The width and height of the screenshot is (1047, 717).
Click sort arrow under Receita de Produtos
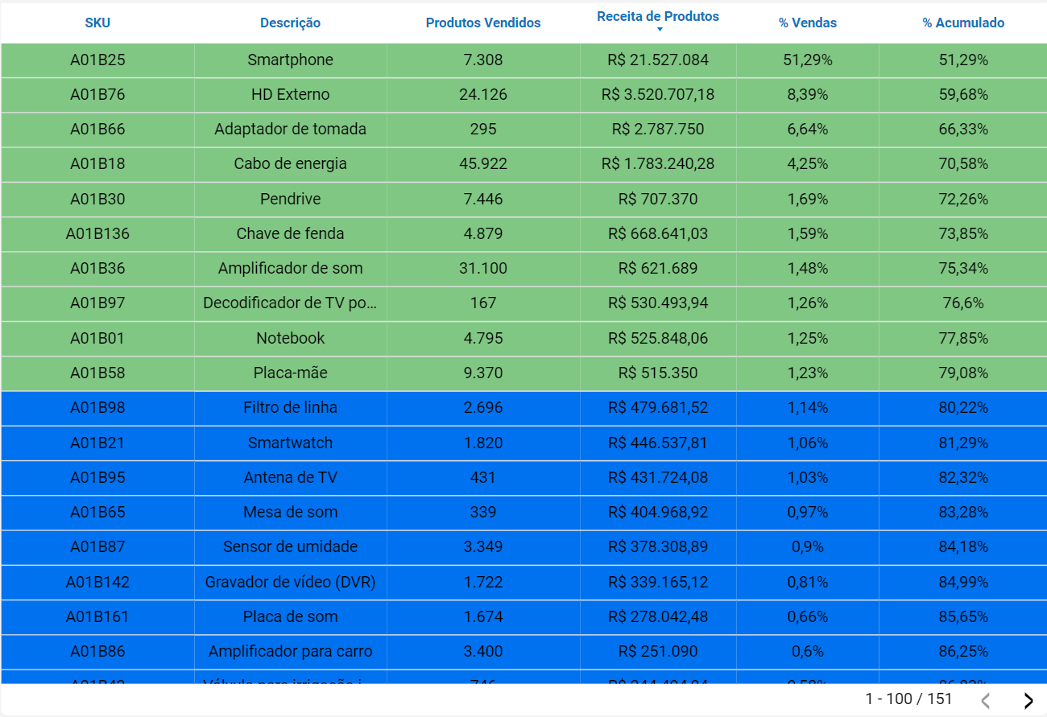point(660,30)
